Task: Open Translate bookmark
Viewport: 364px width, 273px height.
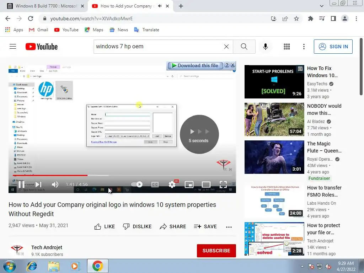Action: pyautogui.click(x=146, y=30)
